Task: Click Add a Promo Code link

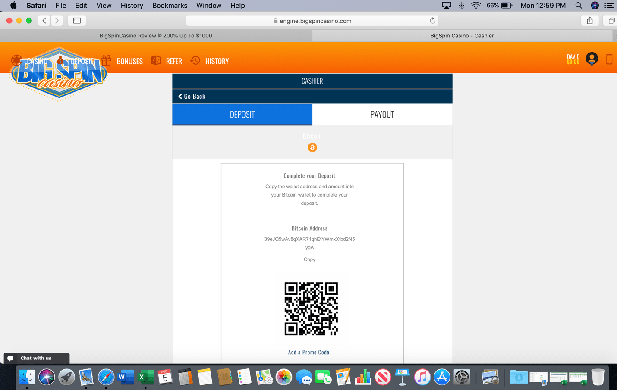Action: (308, 352)
